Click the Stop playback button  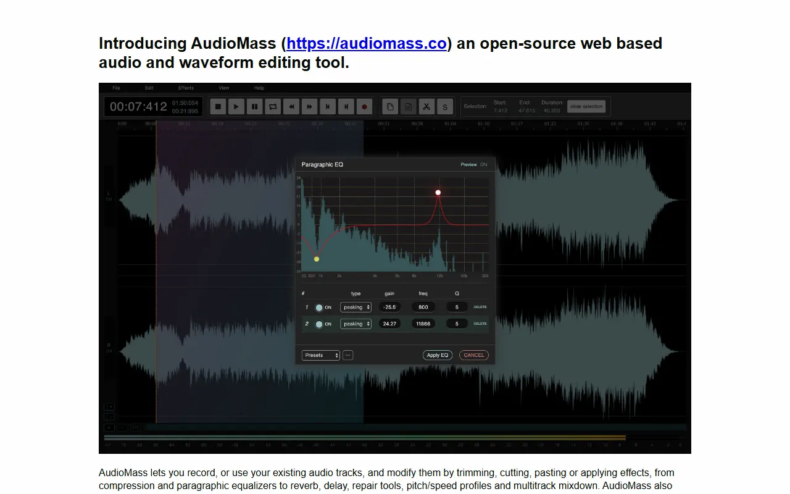(x=217, y=107)
